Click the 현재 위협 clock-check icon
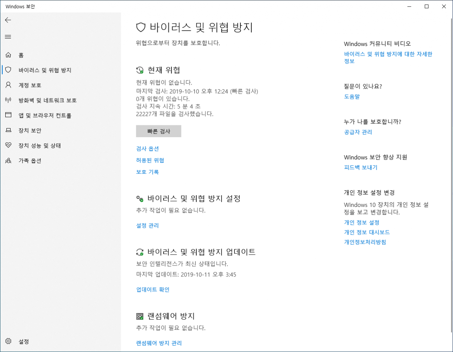Viewport: 453px width, 352px height. 140,70
